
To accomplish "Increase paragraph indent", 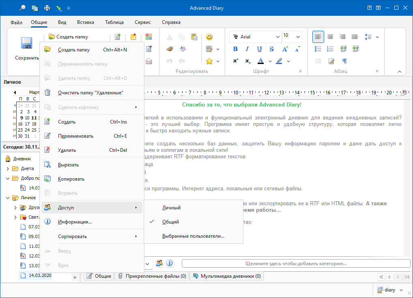I will pos(355,49).
